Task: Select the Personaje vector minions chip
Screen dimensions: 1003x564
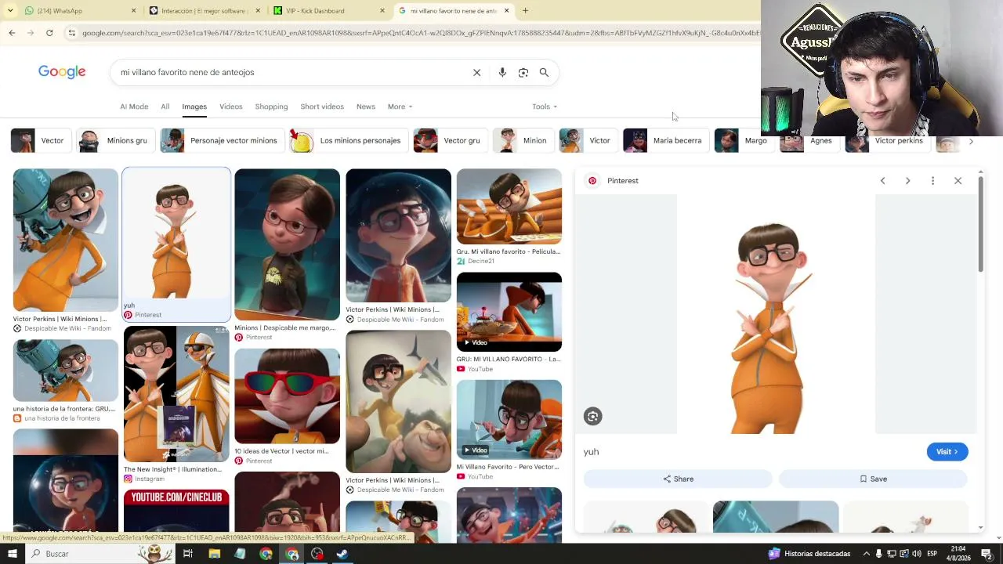Action: click(222, 141)
